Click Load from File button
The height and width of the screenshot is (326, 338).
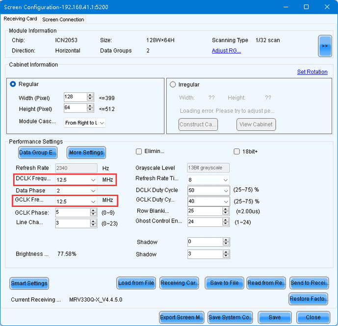pyautogui.click(x=136, y=283)
